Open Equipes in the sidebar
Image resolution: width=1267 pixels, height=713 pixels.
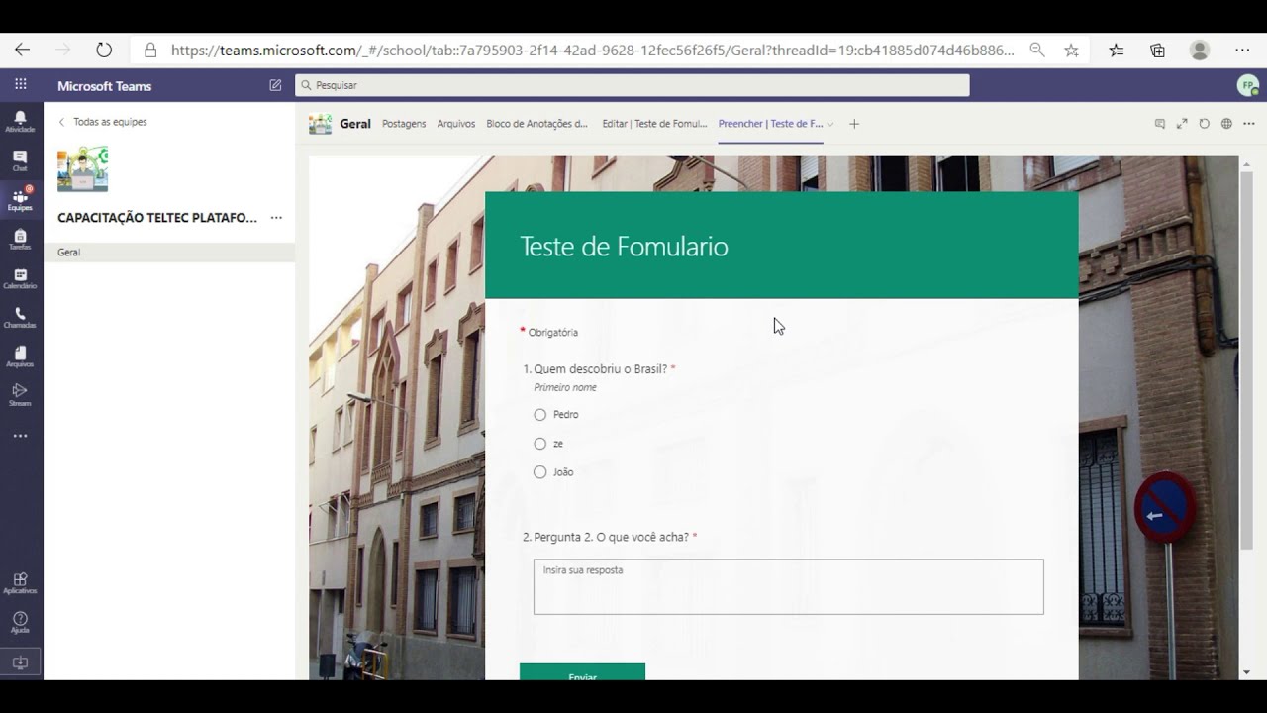pyautogui.click(x=20, y=200)
